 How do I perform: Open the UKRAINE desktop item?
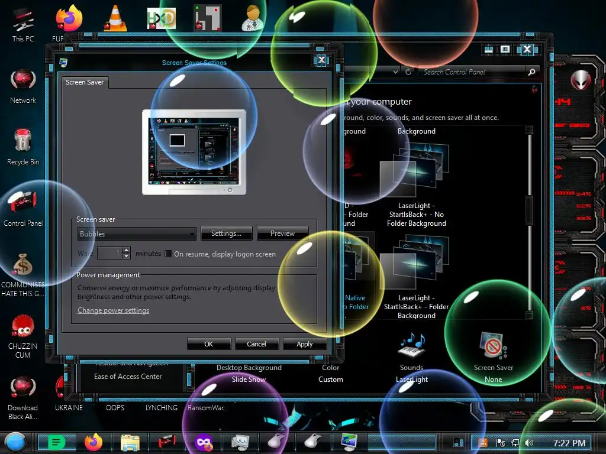point(69,408)
